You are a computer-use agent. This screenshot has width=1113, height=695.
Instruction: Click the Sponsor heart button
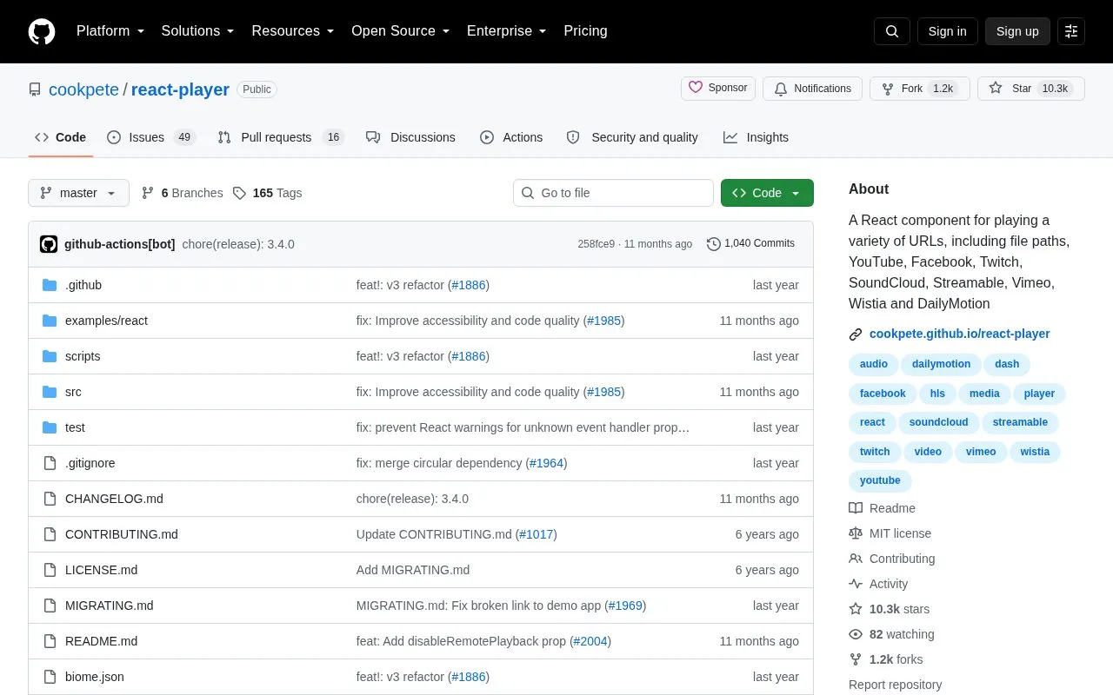pos(718,89)
